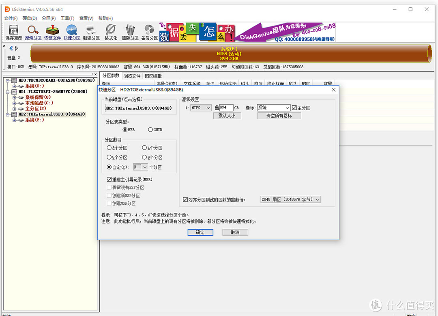Viewport: 438px width, 316px height.
Task: Open the 查看(V) menu
Action: click(x=86, y=18)
